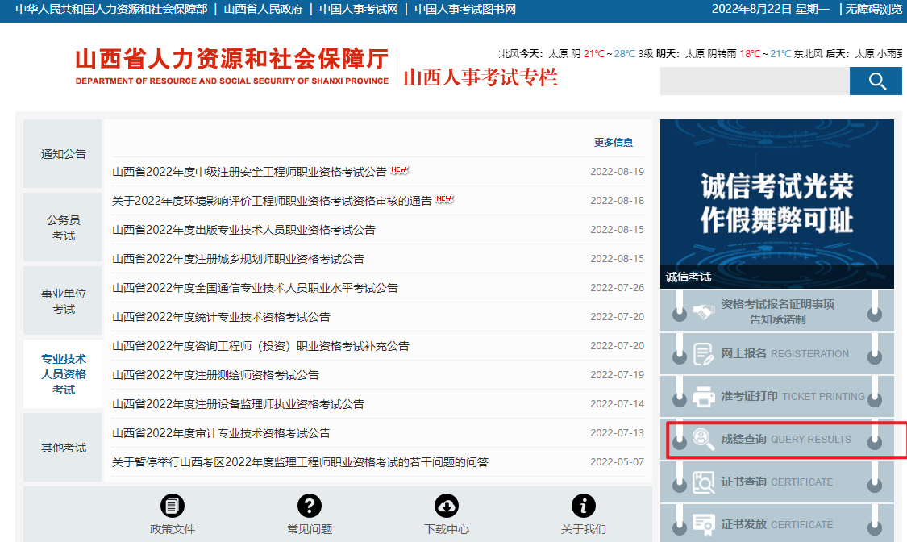Open the 证书查询 CERTIFICATE button

777,482
